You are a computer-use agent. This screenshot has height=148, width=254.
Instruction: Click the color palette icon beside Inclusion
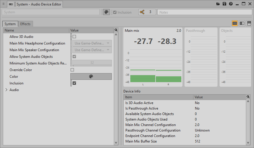tap(107, 12)
